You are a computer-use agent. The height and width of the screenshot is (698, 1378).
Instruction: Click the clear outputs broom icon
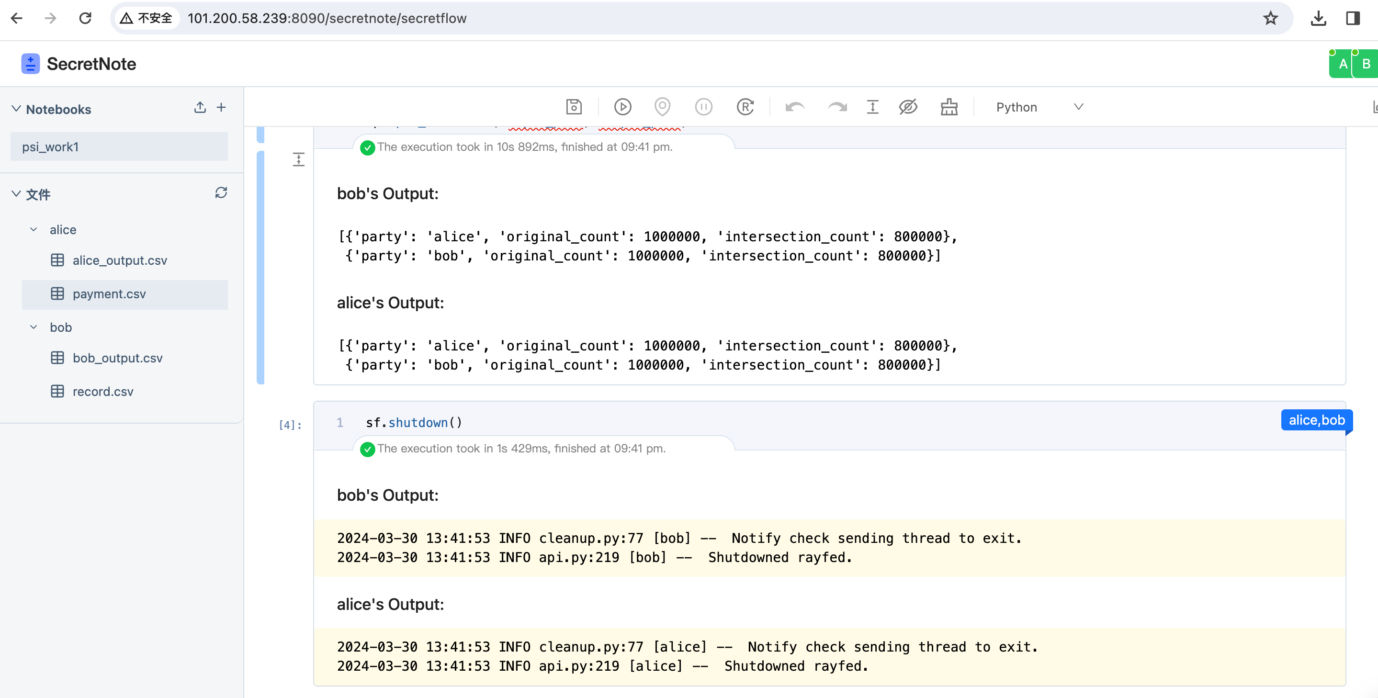(949, 107)
